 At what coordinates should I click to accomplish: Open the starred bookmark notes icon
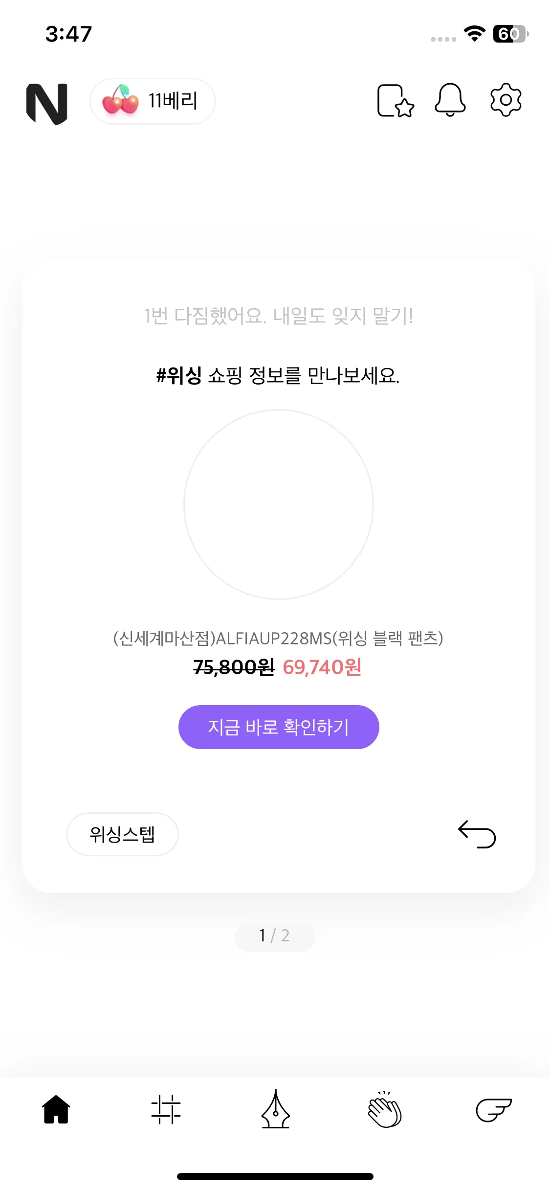(x=395, y=101)
